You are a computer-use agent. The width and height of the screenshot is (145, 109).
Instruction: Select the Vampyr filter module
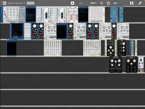pos(115,64)
